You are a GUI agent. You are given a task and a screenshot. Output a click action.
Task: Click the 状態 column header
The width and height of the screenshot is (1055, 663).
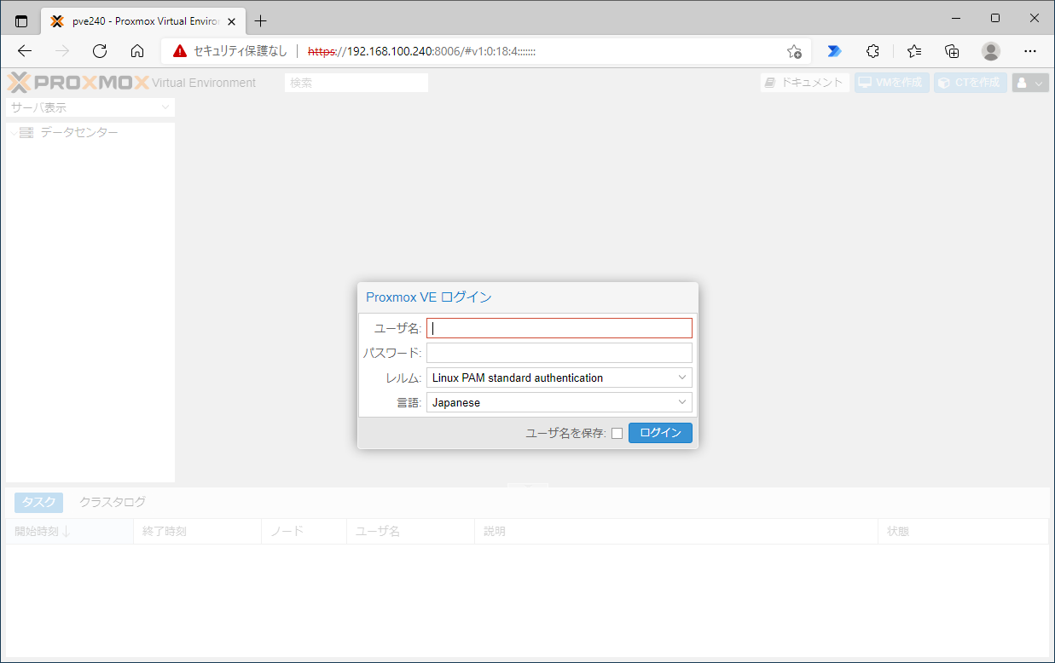pyautogui.click(x=963, y=532)
